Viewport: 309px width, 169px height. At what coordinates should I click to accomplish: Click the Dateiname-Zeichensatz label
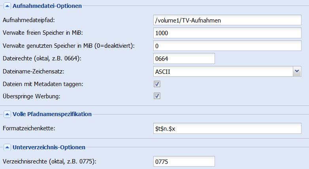(34, 71)
